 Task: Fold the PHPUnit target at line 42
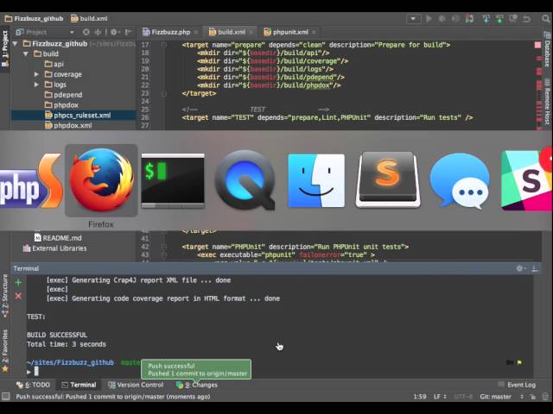[164, 247]
